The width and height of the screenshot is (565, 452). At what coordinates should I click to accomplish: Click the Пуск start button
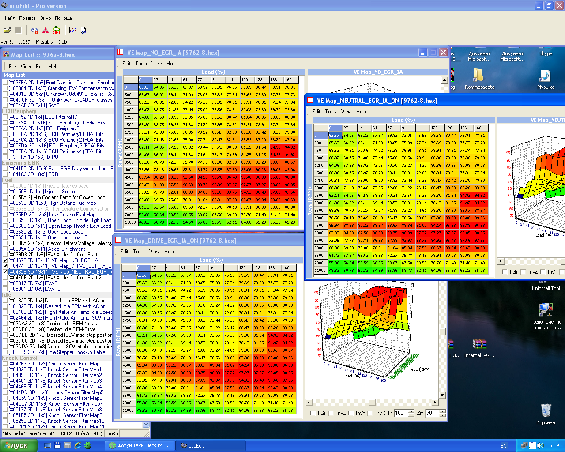(x=15, y=446)
